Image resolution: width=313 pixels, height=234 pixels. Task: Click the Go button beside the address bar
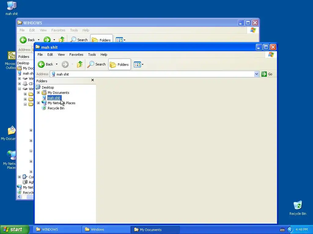267,74
